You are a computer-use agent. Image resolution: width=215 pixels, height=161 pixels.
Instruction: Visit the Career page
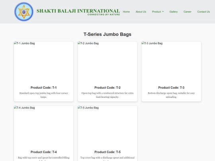pos(187,12)
